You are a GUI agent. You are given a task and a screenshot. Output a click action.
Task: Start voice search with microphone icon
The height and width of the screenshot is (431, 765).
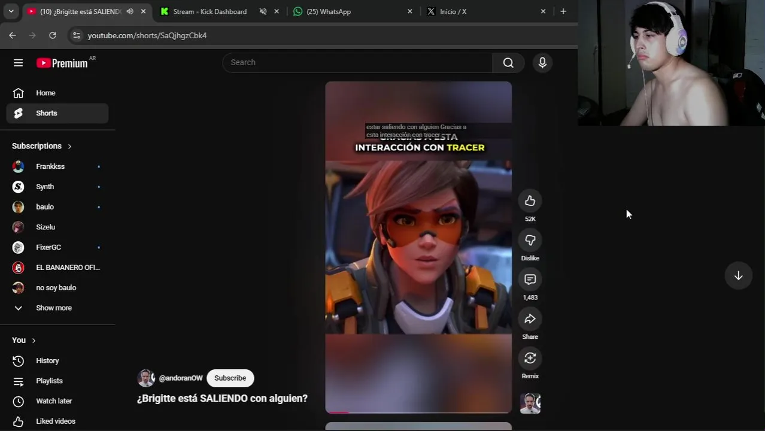coord(542,62)
